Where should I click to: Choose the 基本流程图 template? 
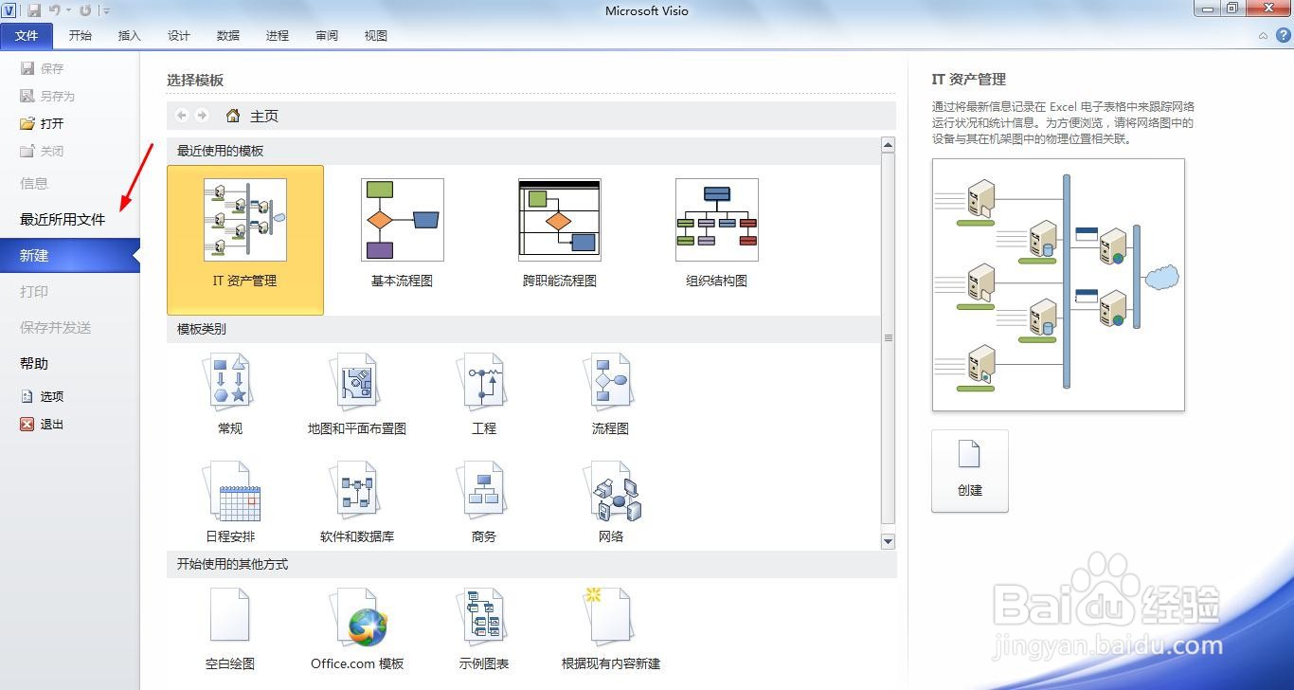click(402, 233)
